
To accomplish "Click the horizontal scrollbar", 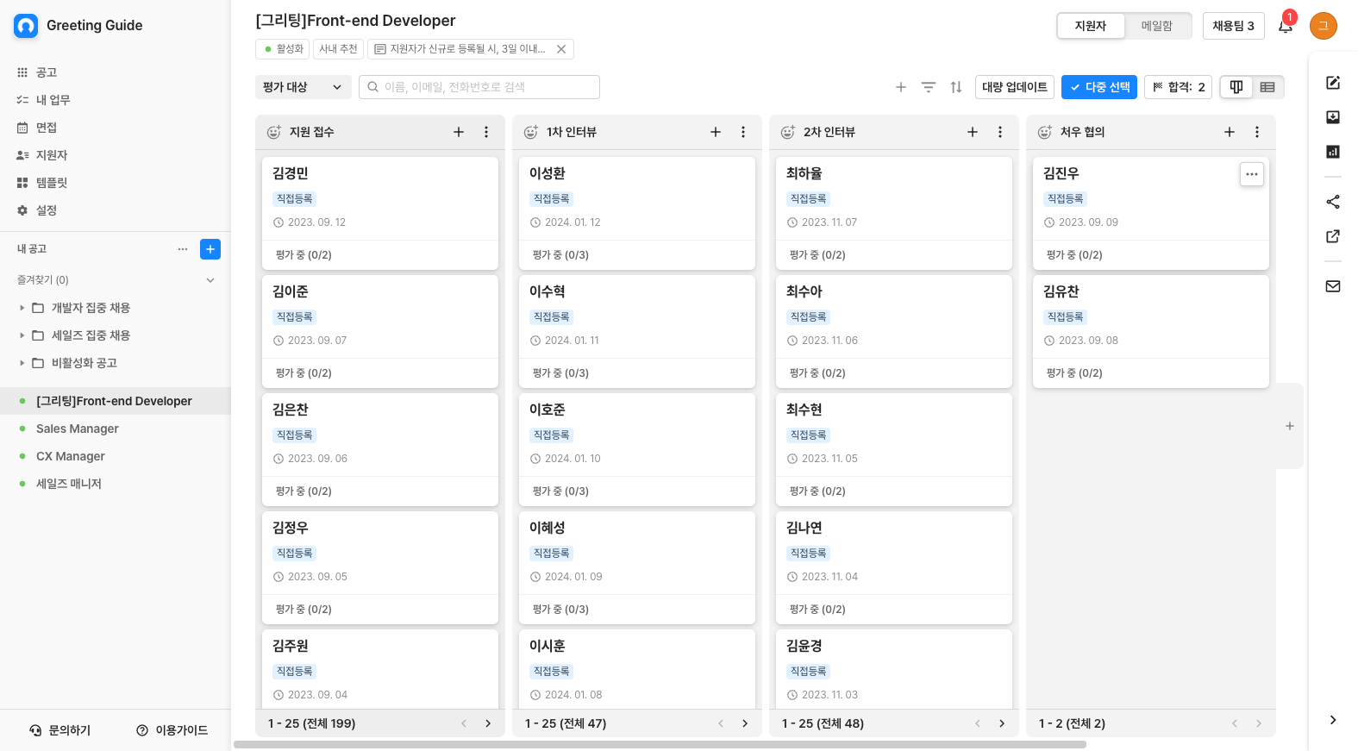I will pyautogui.click(x=660, y=745).
